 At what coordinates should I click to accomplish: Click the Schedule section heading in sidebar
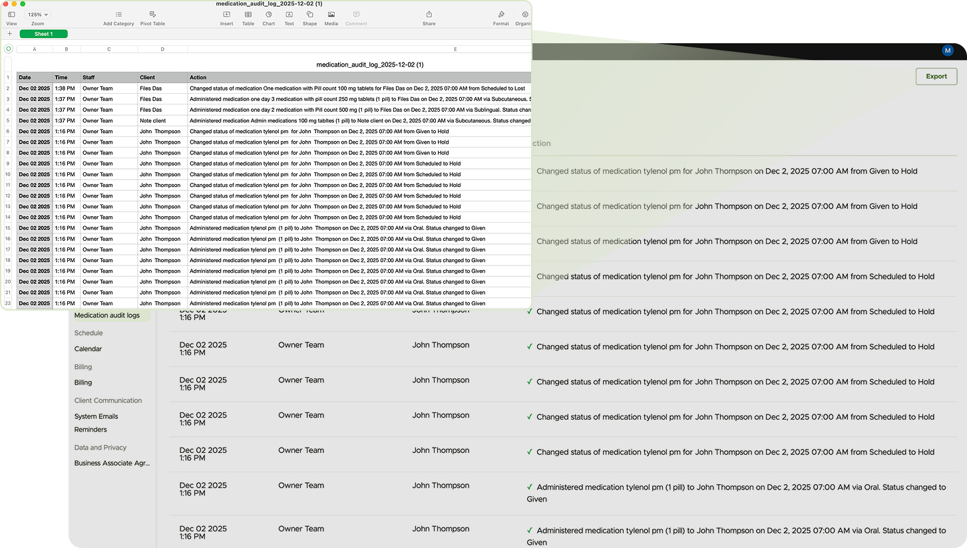tap(89, 333)
